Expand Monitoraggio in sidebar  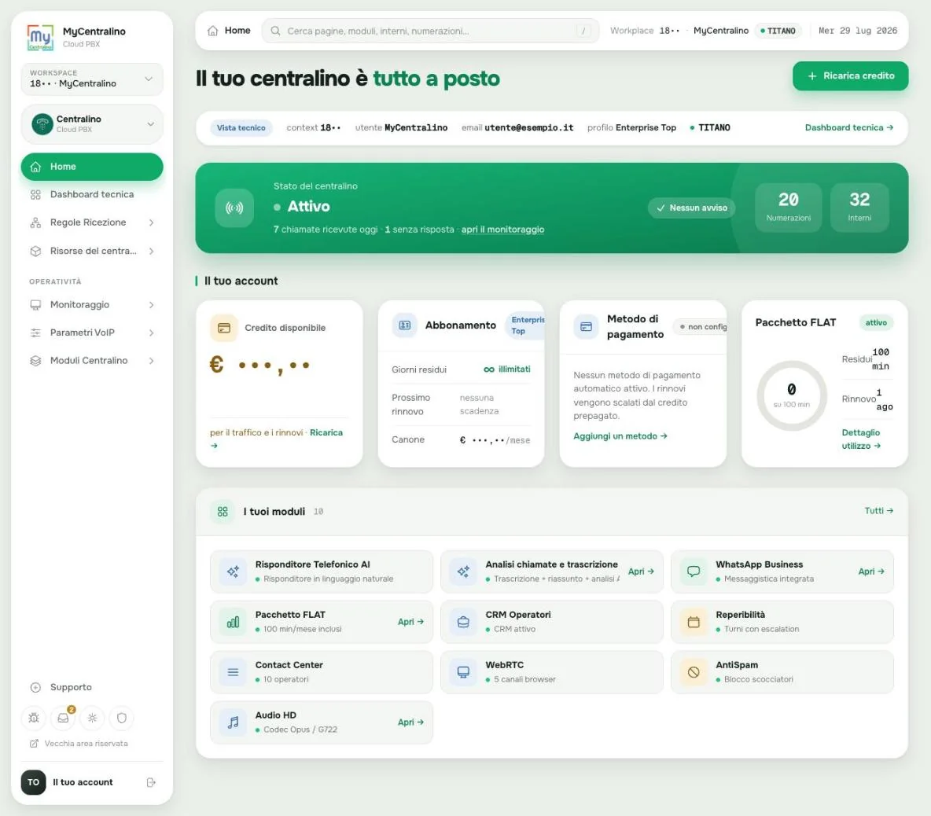92,304
